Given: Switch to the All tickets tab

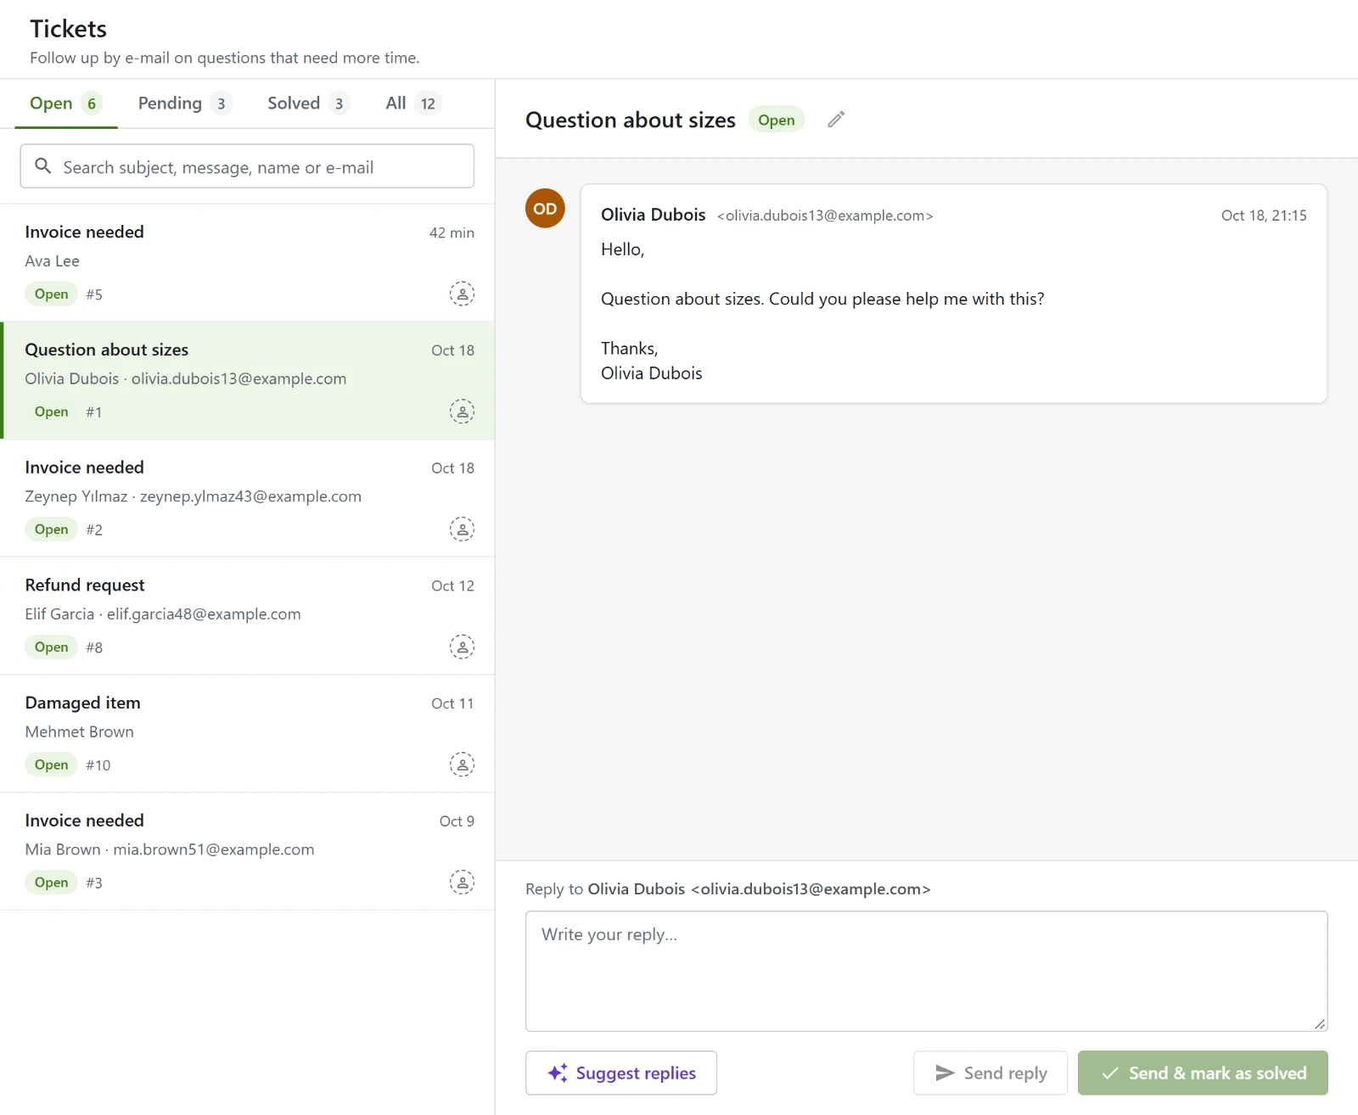Looking at the screenshot, I should [x=412, y=104].
